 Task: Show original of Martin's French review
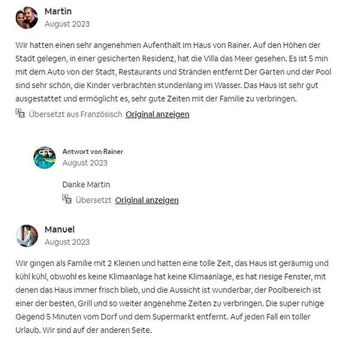157,114
